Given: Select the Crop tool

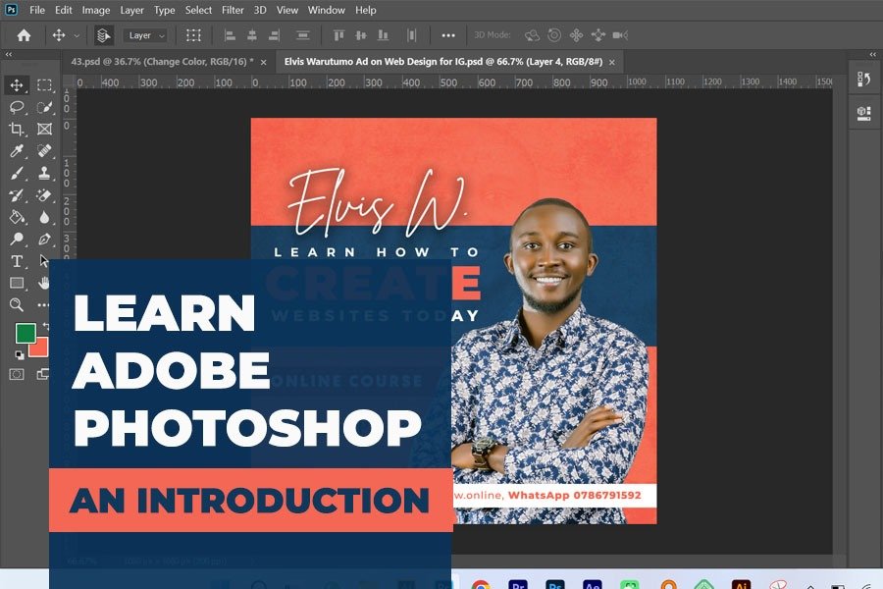Looking at the screenshot, I should pyautogui.click(x=17, y=129).
